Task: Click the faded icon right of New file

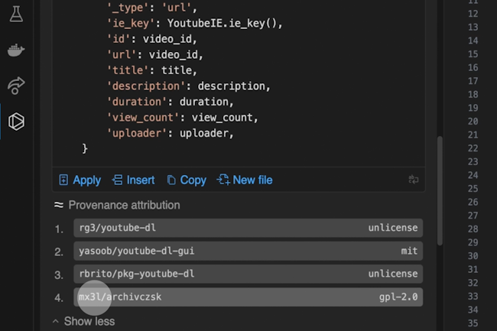Action: (414, 180)
